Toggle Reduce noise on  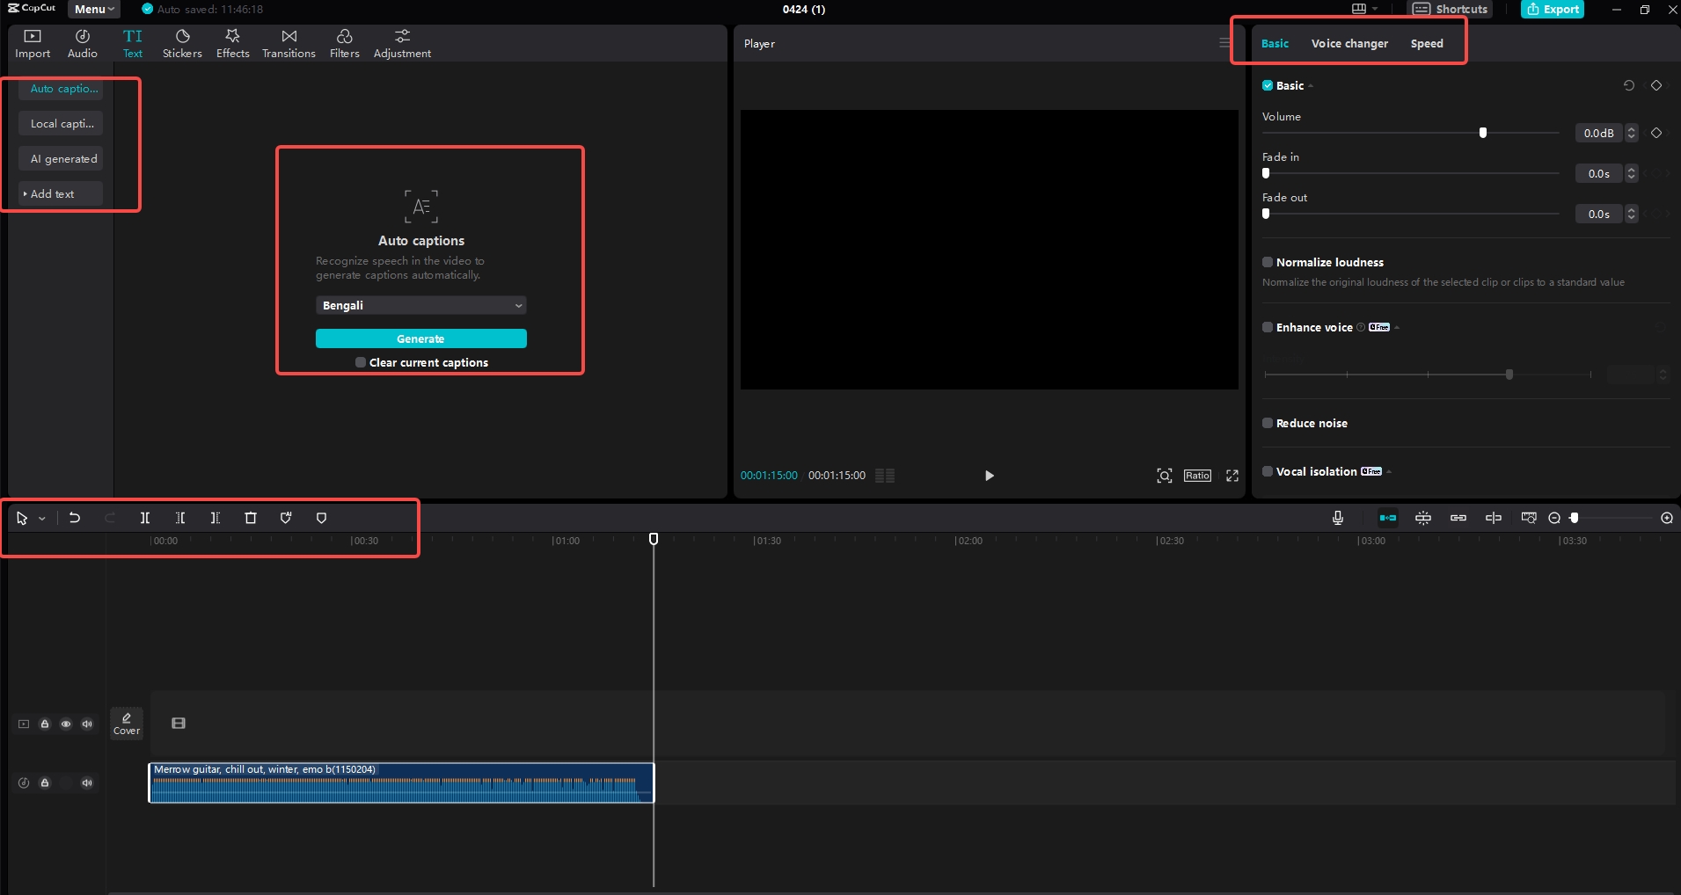1267,423
